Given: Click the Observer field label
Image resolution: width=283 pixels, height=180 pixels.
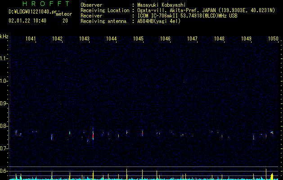Looking at the screenshot, I should point(91,5).
